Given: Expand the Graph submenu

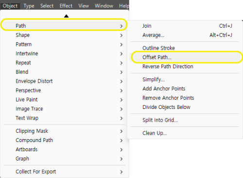Looking at the screenshot, I should tap(64, 159).
